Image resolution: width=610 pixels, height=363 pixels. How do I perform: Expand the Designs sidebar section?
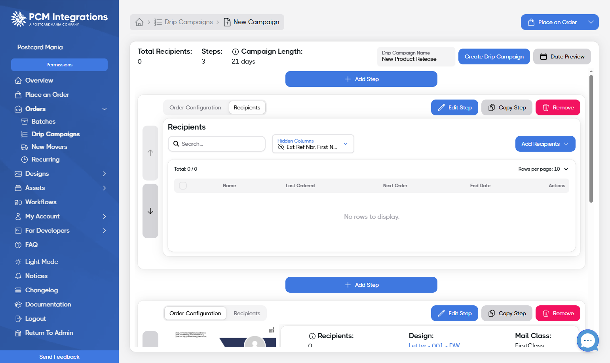point(105,174)
